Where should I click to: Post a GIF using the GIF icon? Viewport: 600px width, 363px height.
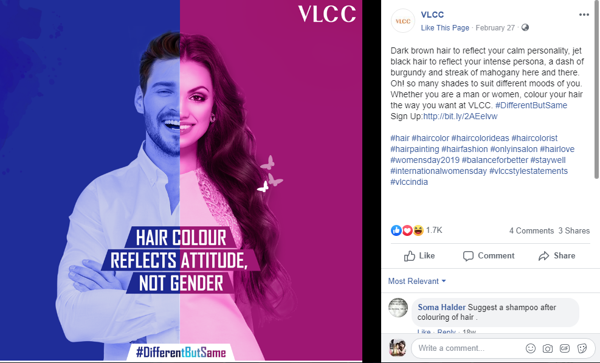click(x=564, y=348)
